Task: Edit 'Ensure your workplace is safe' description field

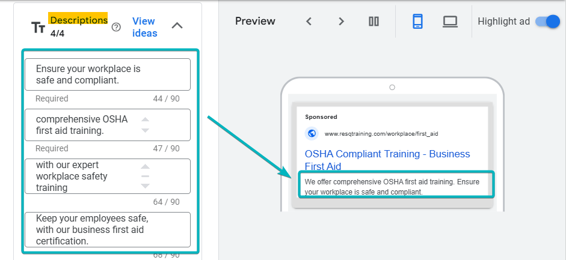Action: tap(108, 74)
